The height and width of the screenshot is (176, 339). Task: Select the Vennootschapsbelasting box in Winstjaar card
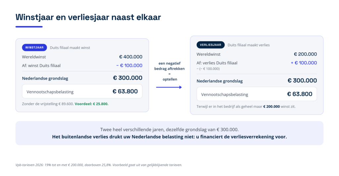(82, 91)
